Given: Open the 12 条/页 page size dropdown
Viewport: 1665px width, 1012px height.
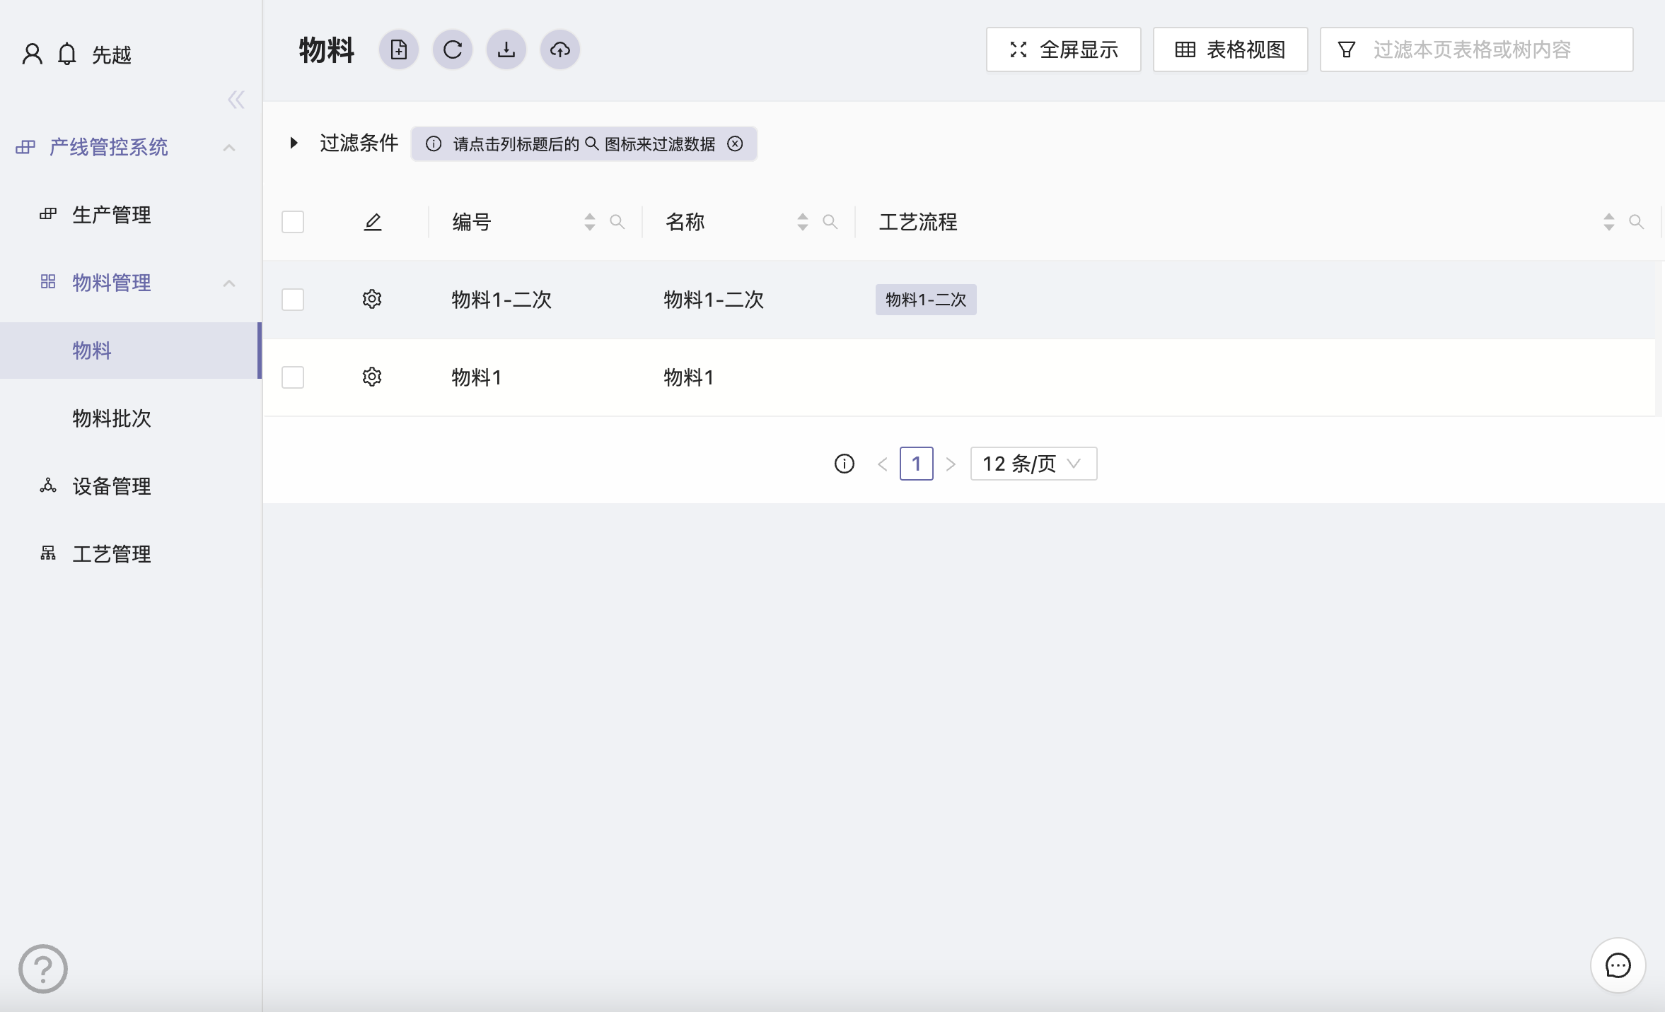Looking at the screenshot, I should coord(1033,464).
